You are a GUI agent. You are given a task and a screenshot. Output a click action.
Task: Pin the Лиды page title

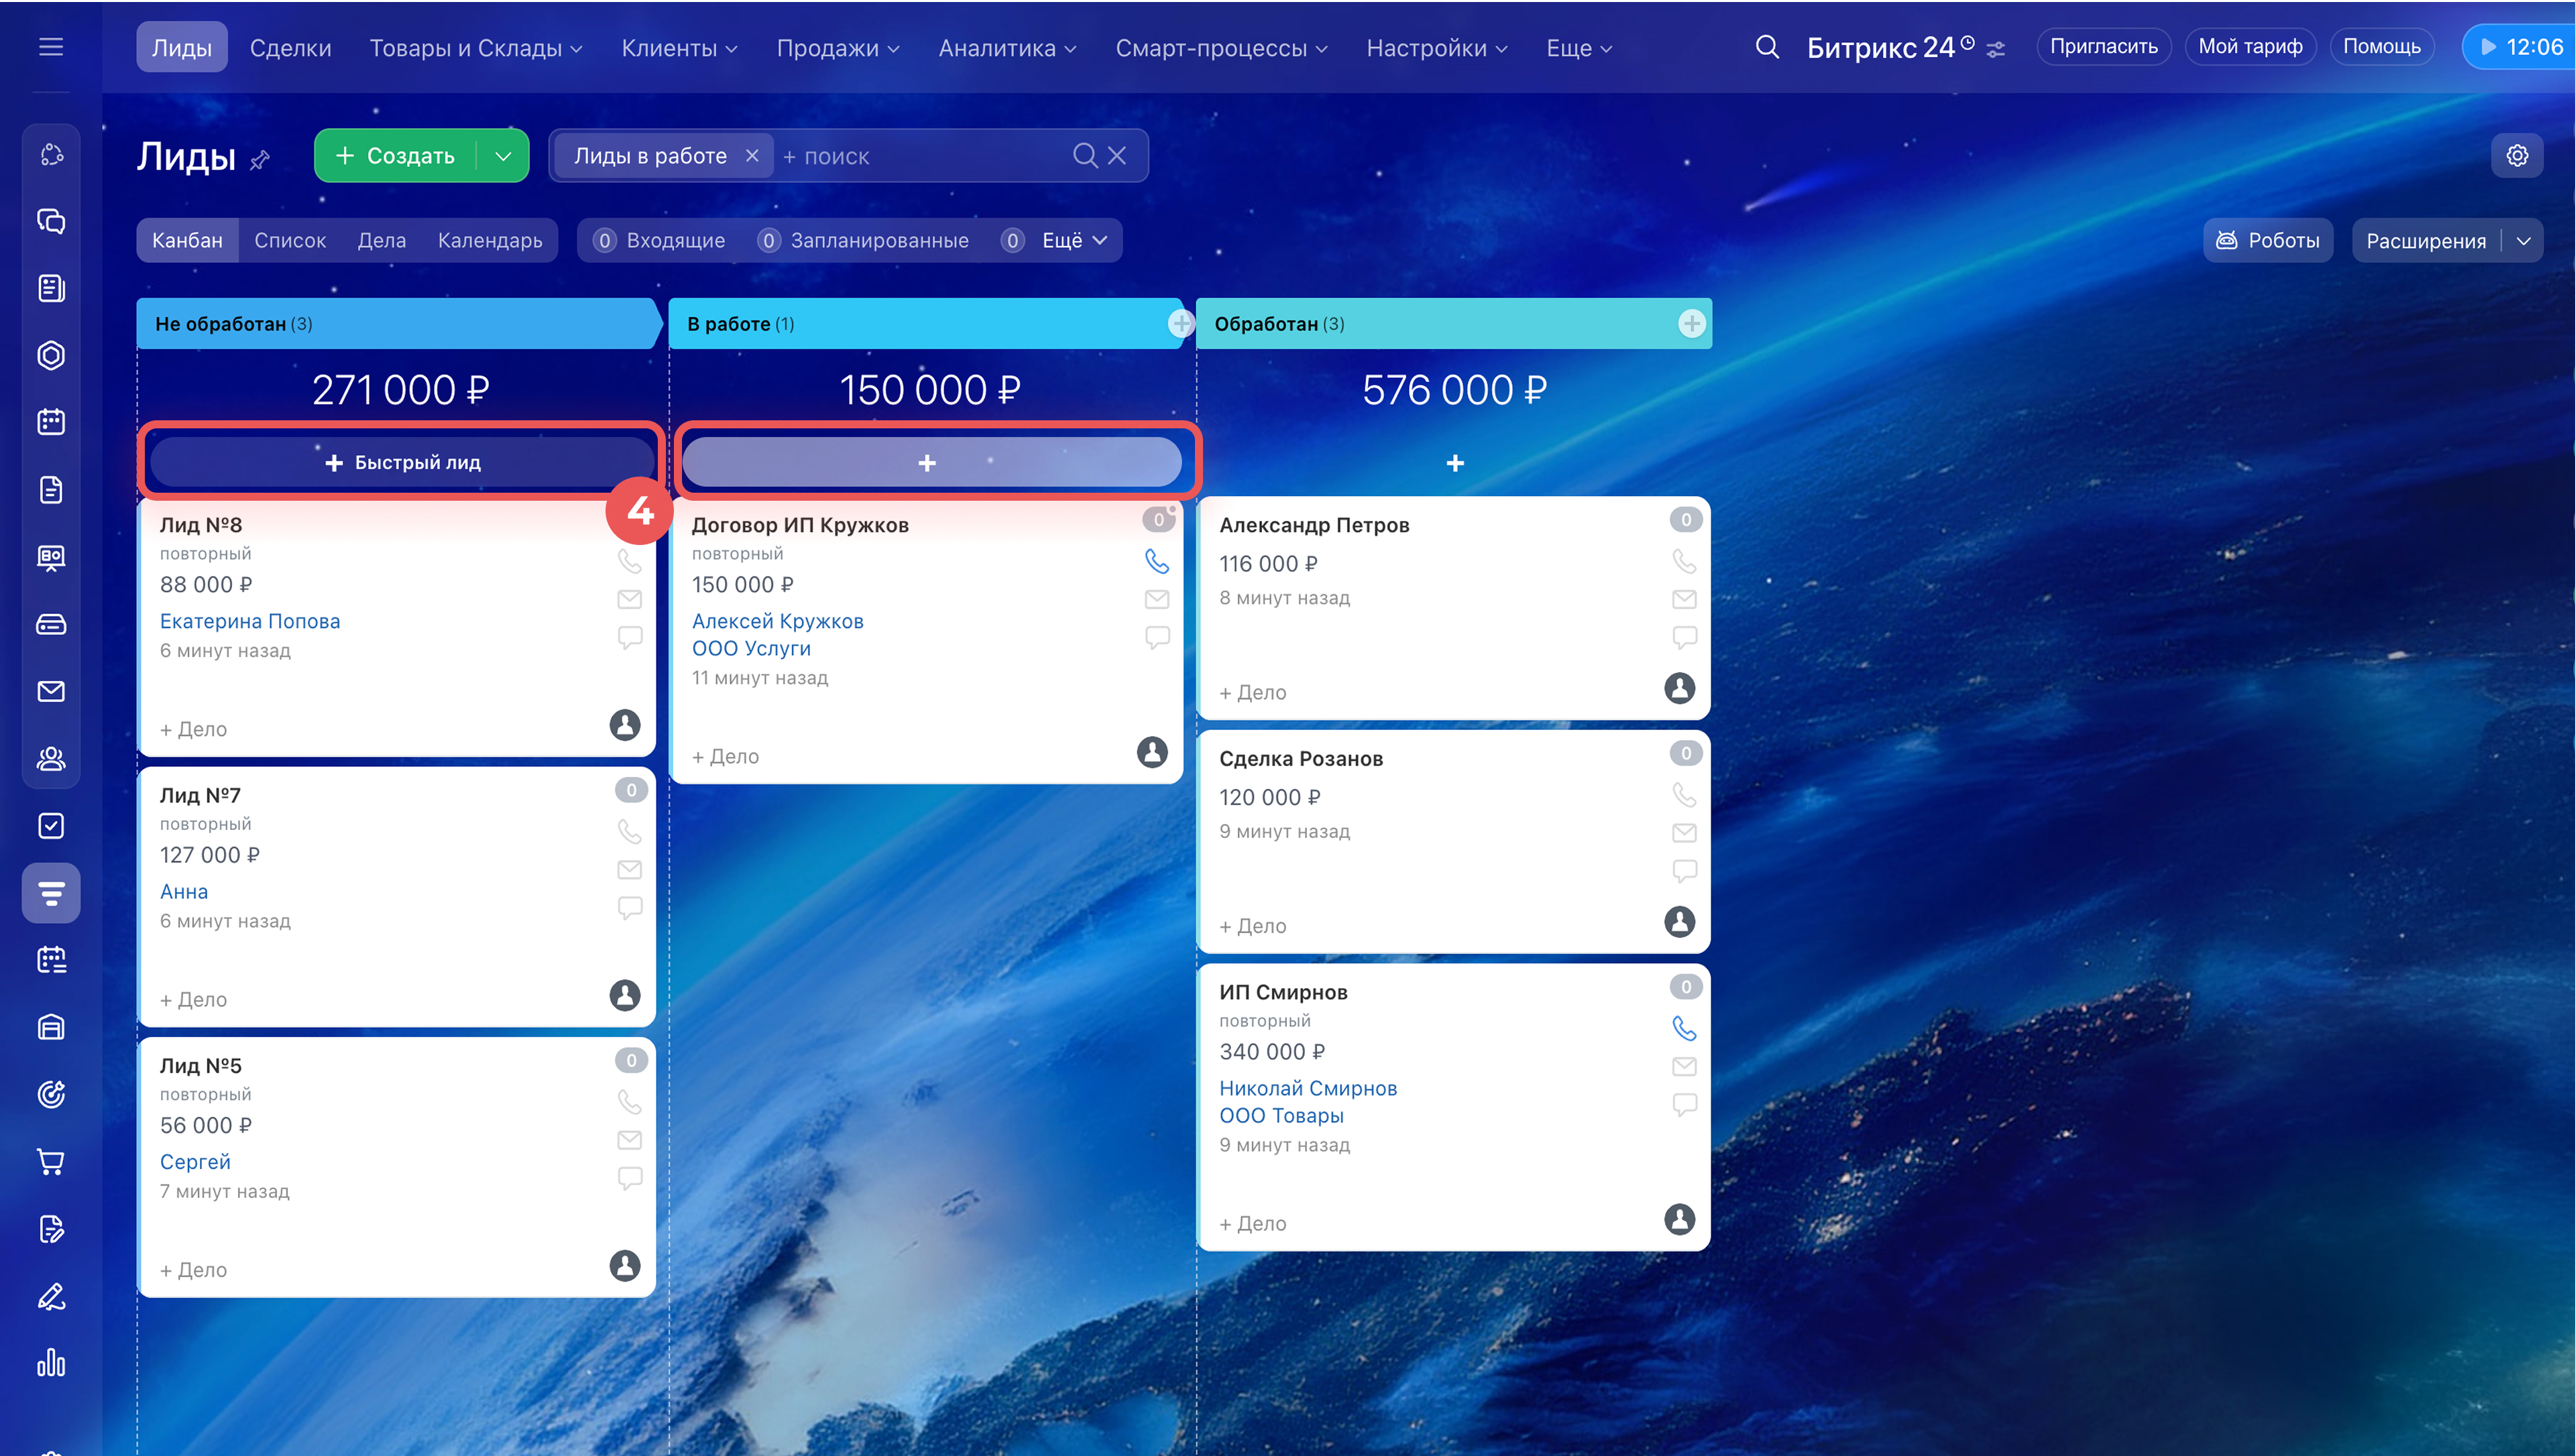pos(260,160)
